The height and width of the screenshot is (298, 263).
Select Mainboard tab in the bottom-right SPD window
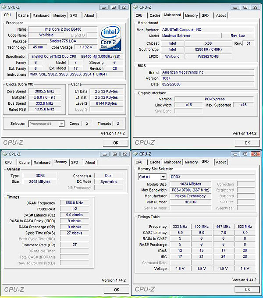tap(173, 162)
